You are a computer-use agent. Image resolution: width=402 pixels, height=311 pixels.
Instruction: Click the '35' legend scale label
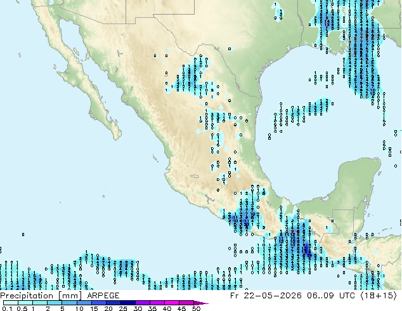(x=152, y=308)
